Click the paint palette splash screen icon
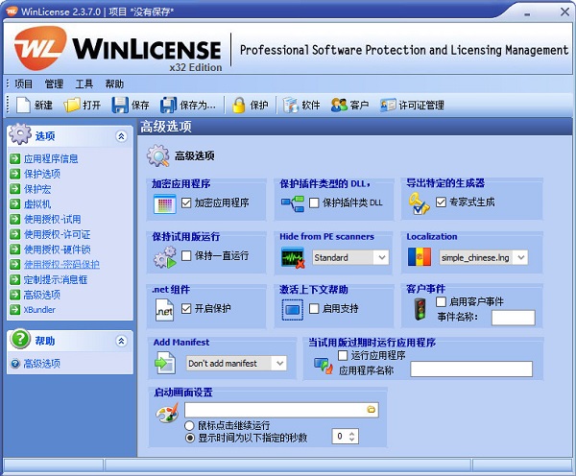576x476 pixels. click(x=167, y=413)
